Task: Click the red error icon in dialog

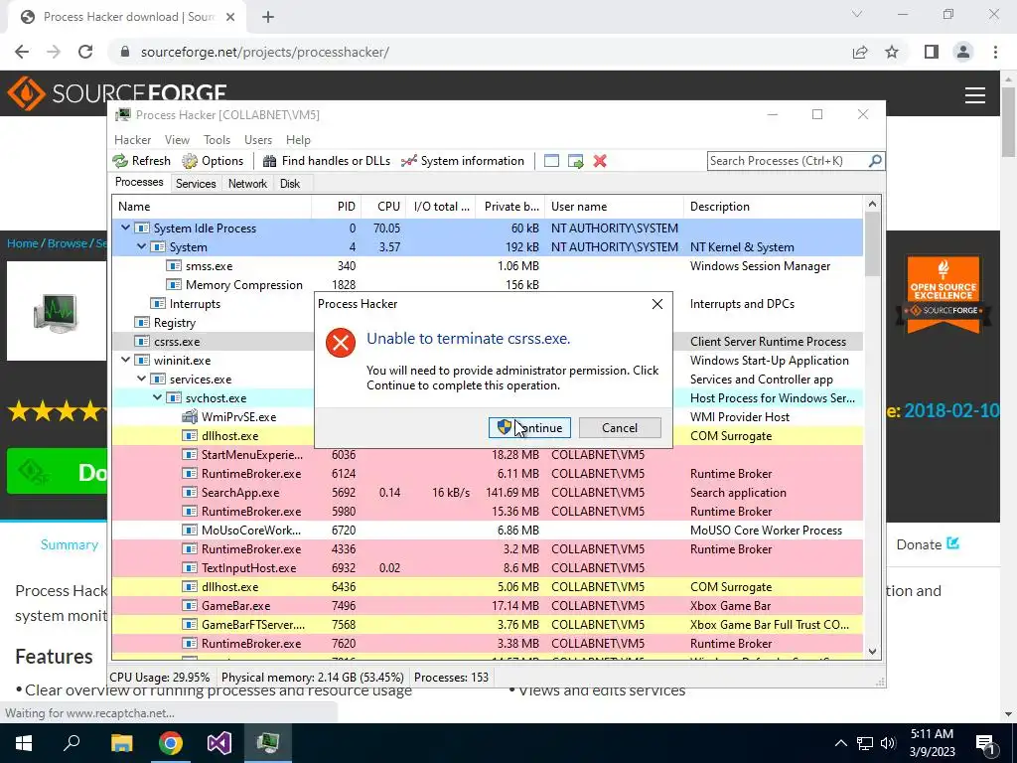Action: [341, 343]
